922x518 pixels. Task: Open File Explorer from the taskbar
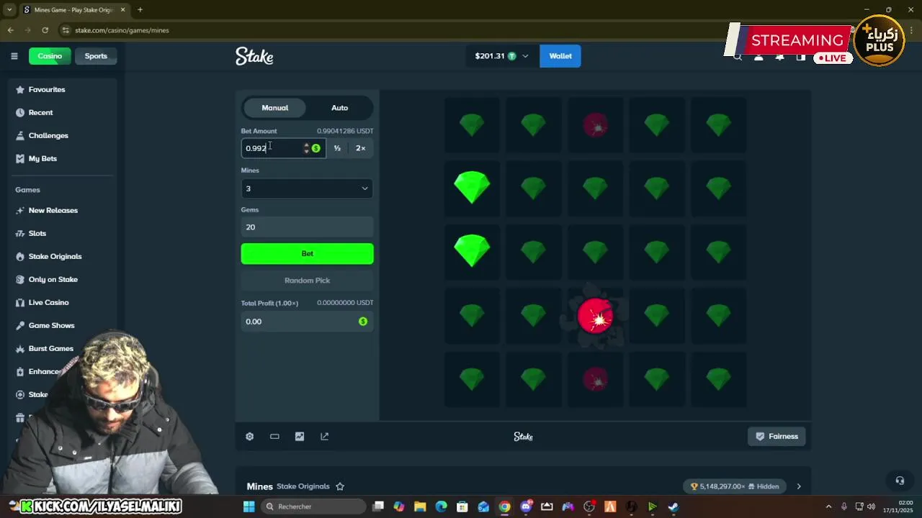(420, 506)
